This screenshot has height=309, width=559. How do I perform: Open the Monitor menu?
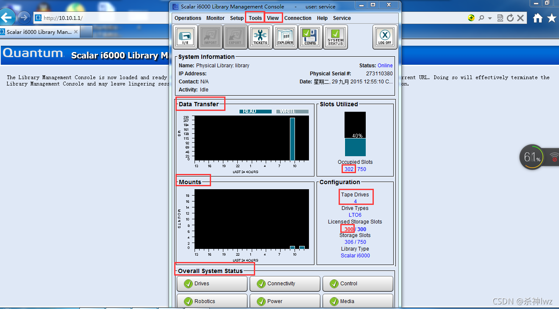click(x=215, y=18)
